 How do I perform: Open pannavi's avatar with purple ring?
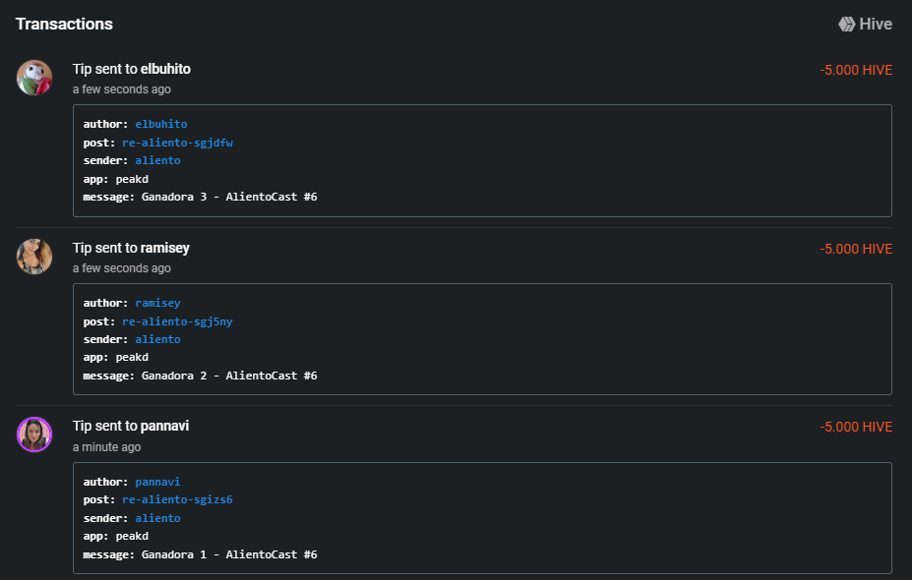coord(34,435)
